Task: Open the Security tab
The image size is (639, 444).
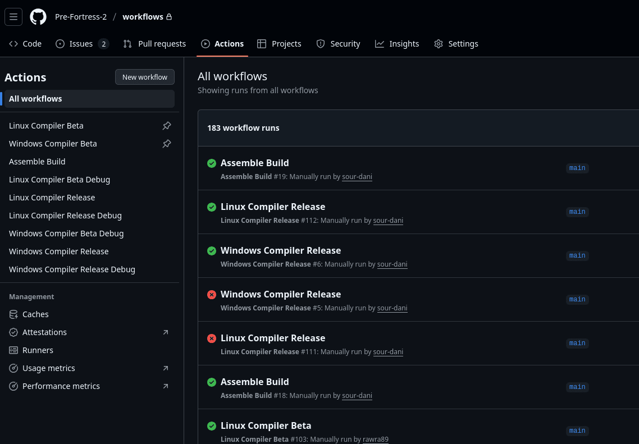Action: point(338,44)
